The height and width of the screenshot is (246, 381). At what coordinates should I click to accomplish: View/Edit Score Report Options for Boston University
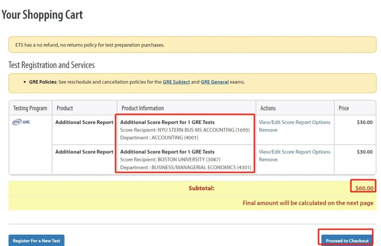(295, 152)
